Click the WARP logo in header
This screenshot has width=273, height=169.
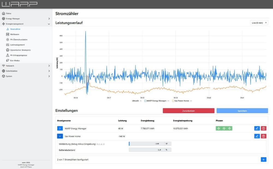pos(19,4)
